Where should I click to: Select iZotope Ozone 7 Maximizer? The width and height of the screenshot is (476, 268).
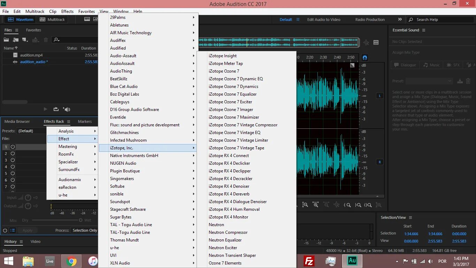pos(247,117)
